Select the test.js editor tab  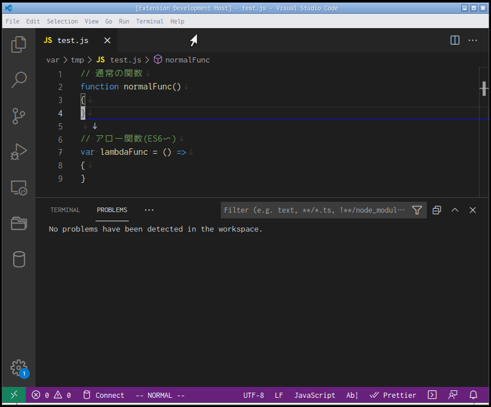point(77,41)
